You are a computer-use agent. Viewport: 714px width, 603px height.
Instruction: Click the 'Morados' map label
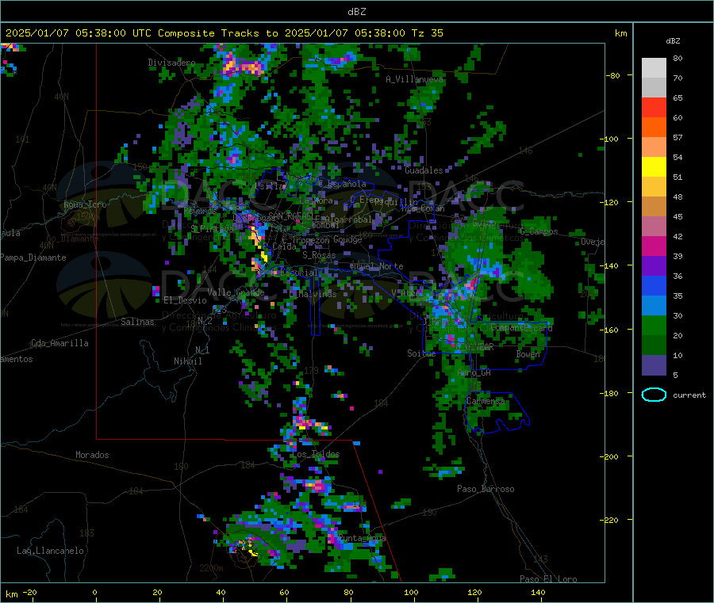point(92,455)
